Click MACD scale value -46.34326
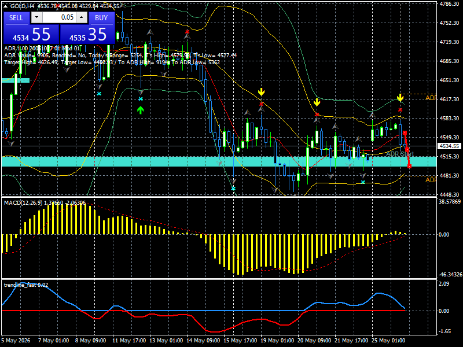Viewport: 463px width, 347px height. (450, 275)
